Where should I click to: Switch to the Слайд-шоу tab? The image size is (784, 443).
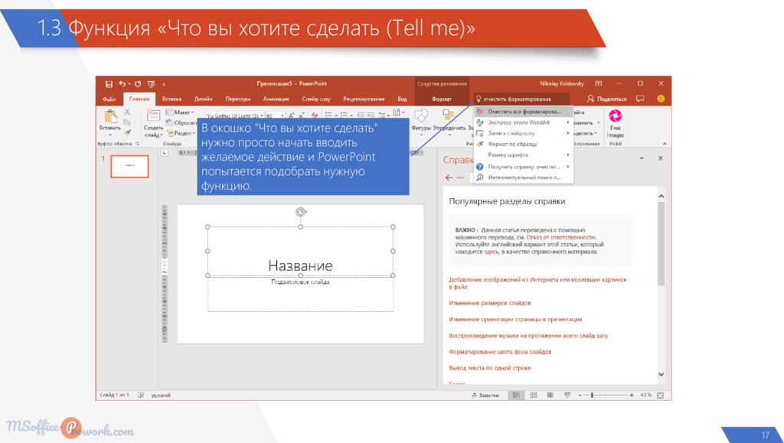[316, 99]
